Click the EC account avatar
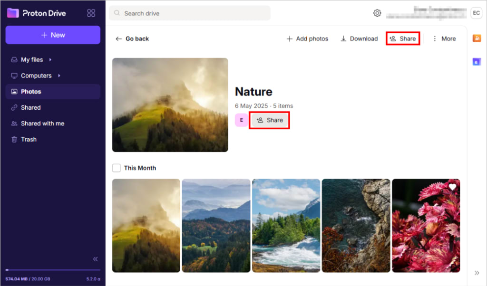This screenshot has width=487, height=286. 476,13
